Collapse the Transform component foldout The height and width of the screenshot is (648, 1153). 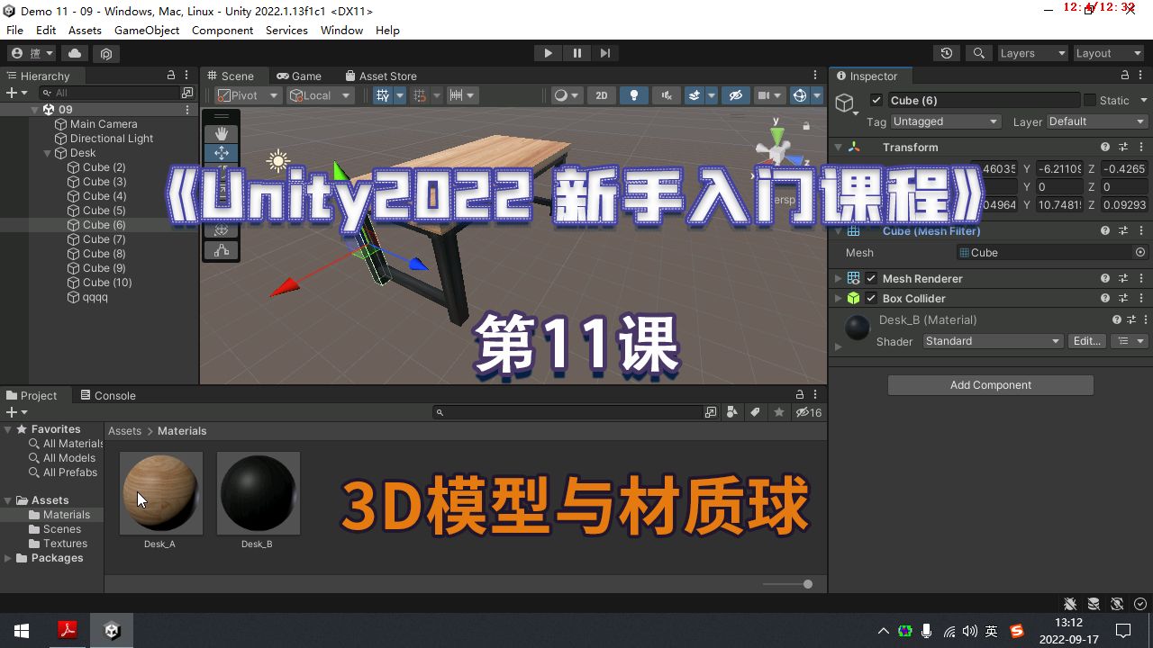838,147
